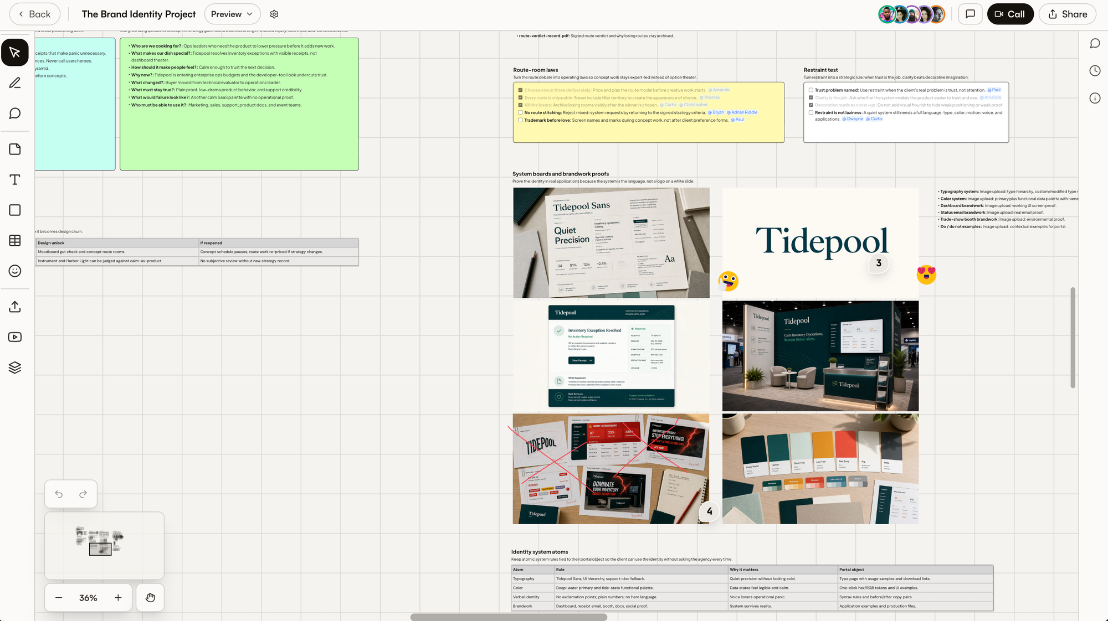
Task: Start a Call
Action: (x=1010, y=14)
